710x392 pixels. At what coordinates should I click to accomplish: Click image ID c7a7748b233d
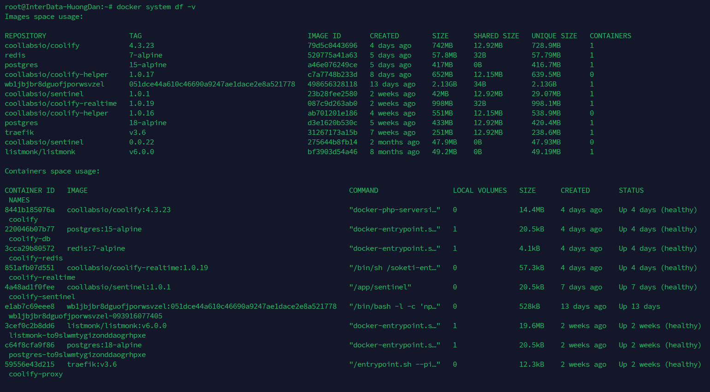pos(332,75)
